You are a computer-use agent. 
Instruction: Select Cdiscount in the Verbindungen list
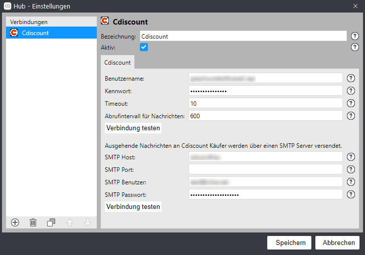point(51,33)
